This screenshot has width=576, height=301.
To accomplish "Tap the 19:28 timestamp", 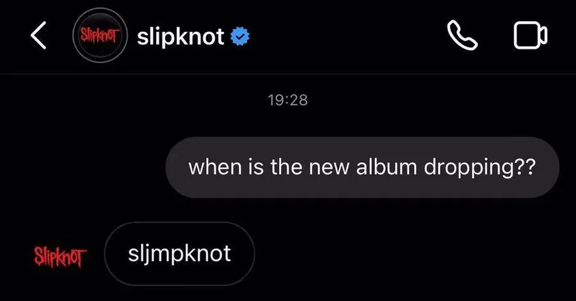I will coord(287,100).
